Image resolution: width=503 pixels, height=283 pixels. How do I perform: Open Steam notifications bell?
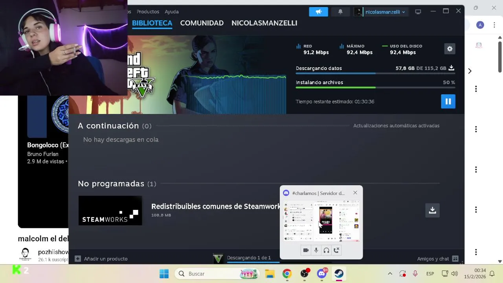tap(340, 12)
